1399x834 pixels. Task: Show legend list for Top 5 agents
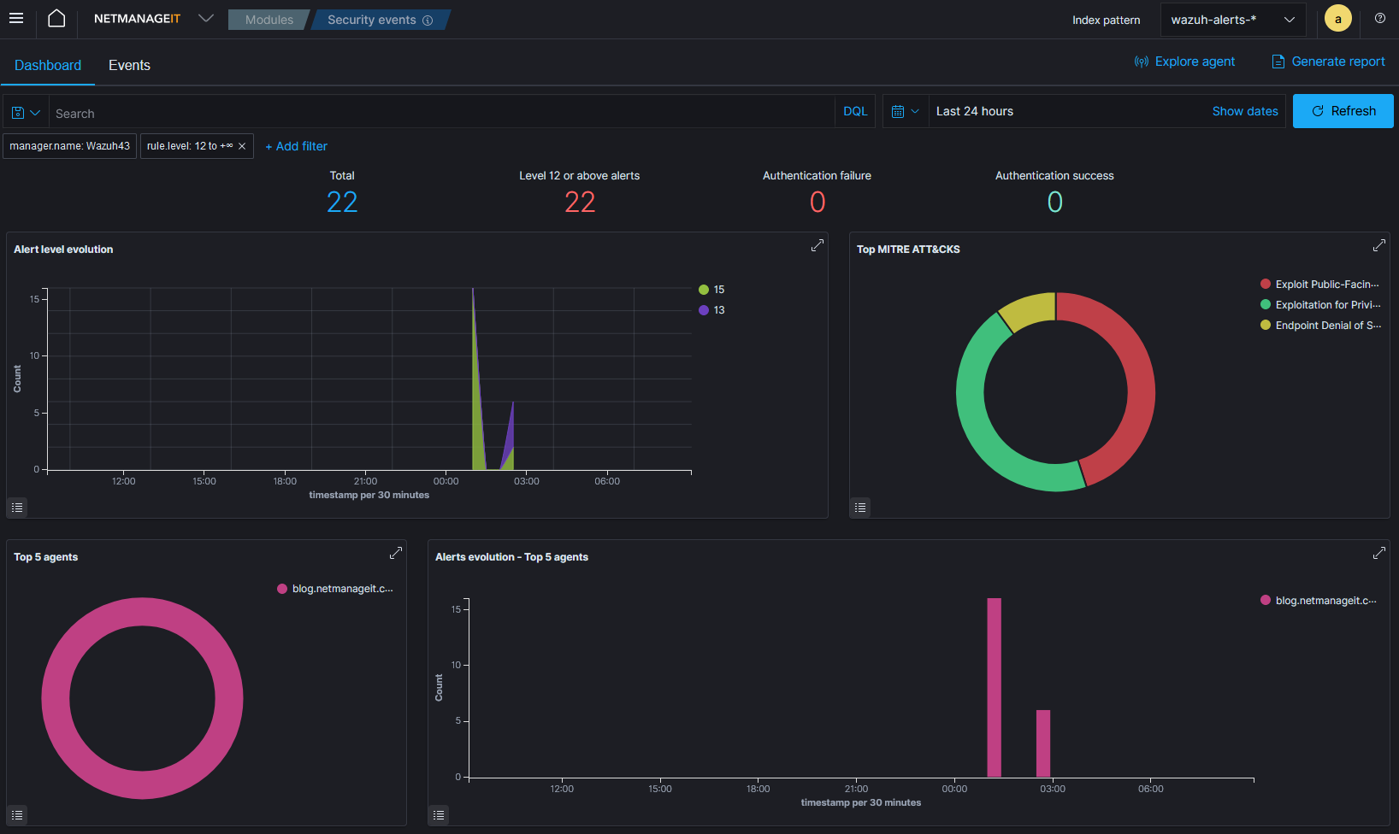17,815
